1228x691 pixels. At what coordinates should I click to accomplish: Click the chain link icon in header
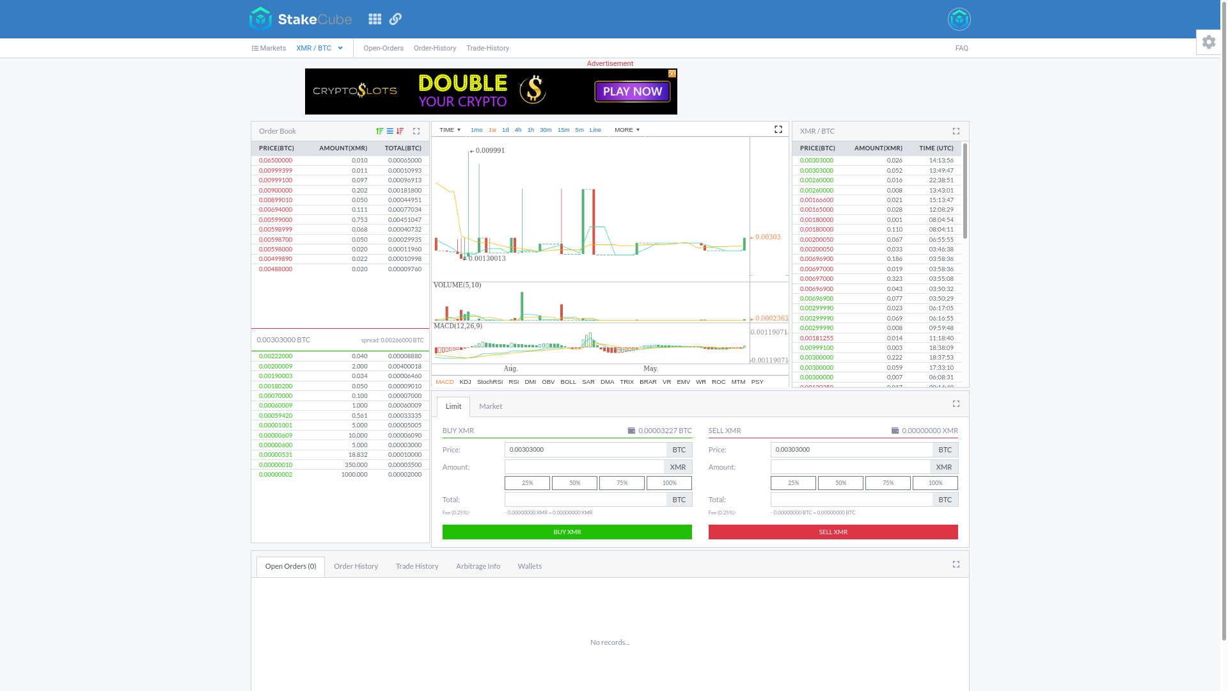395,19
